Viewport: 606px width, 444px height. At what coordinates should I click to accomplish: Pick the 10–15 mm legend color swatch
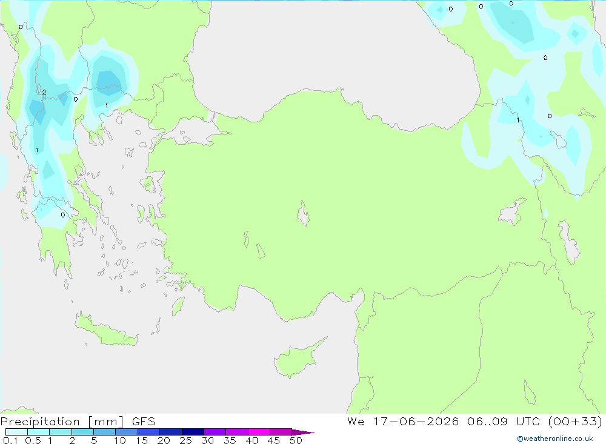click(x=127, y=432)
